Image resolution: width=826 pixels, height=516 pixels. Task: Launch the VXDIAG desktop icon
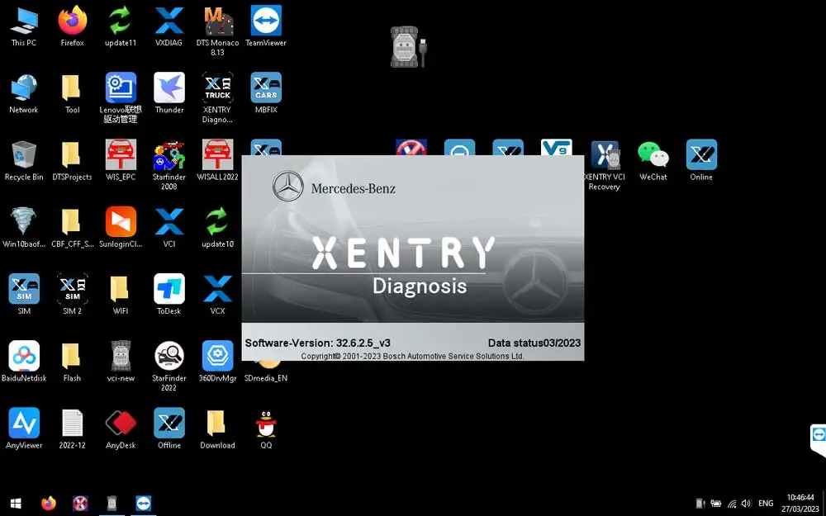pyautogui.click(x=169, y=26)
